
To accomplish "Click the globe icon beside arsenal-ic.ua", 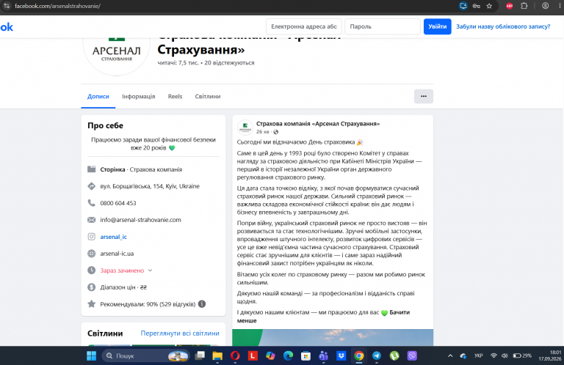I will coord(91,254).
